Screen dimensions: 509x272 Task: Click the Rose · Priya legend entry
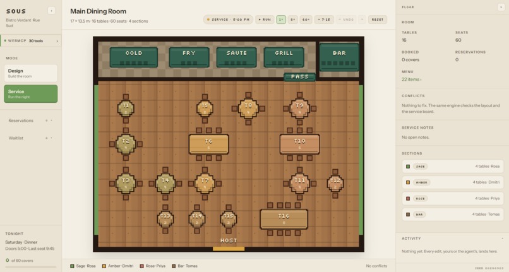pyautogui.click(x=152, y=266)
